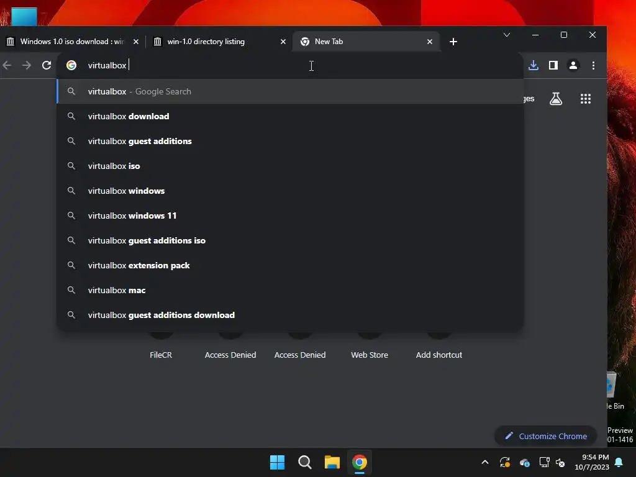The height and width of the screenshot is (477, 636).
Task: Open Google apps grid
Action: (x=585, y=99)
